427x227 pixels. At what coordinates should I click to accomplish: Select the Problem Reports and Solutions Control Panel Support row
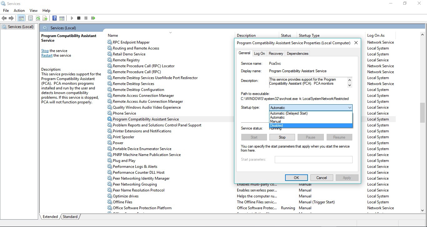tap(157, 125)
